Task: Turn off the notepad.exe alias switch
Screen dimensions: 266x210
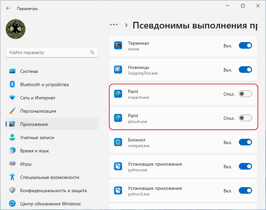Action: click(245, 142)
